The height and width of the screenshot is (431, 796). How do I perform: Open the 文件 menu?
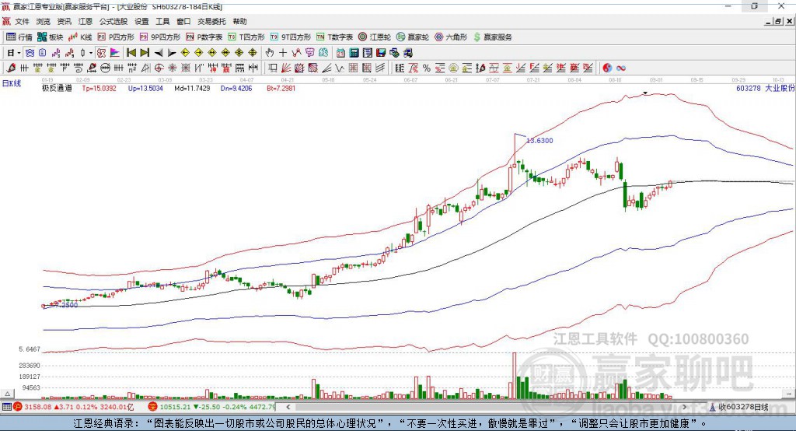pyautogui.click(x=22, y=21)
